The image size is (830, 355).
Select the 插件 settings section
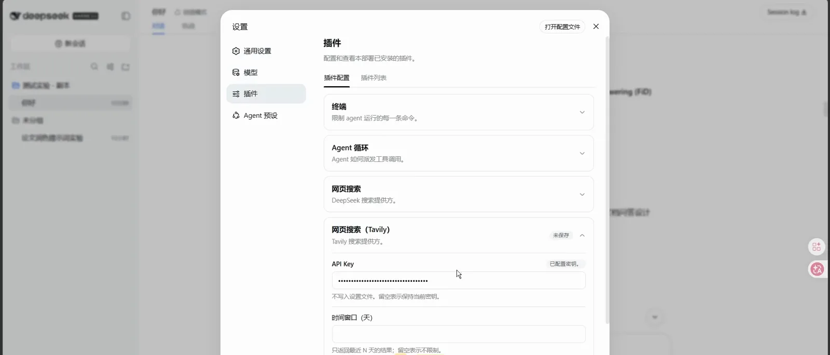click(x=266, y=94)
